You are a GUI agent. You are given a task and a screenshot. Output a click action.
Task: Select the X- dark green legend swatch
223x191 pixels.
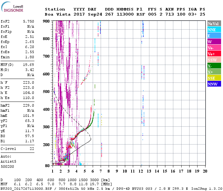(x=213, y=66)
